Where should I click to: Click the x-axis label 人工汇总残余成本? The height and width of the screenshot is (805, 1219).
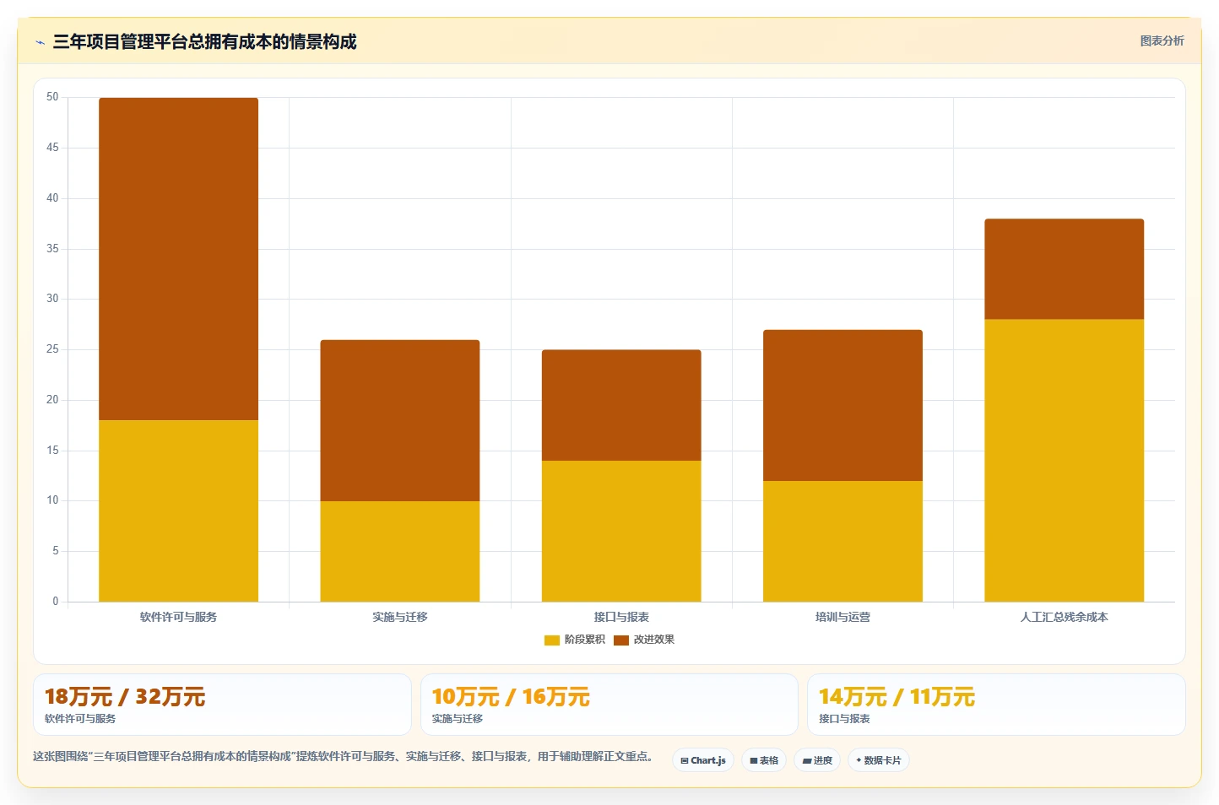(1064, 617)
